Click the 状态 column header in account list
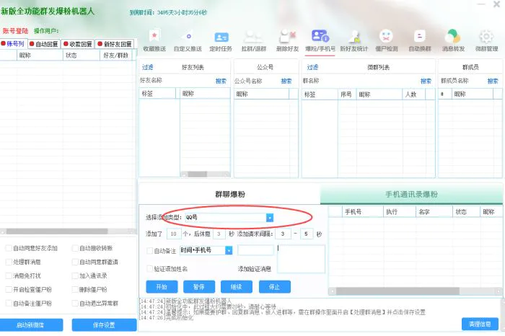 [81, 56]
